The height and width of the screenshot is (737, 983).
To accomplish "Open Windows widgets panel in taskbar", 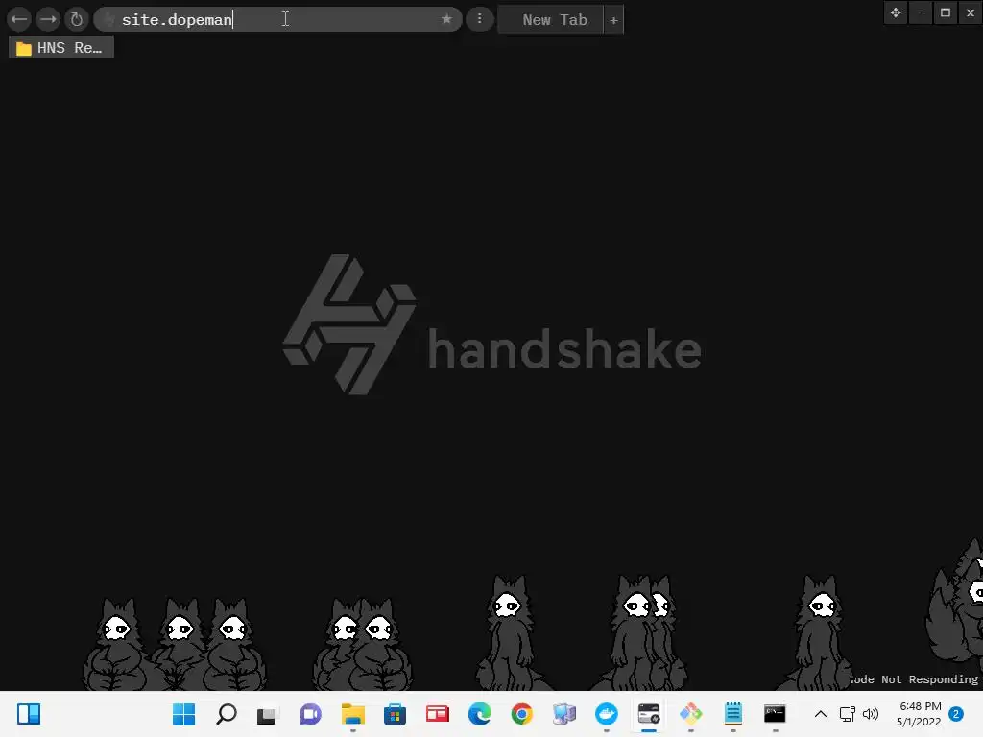I will point(29,714).
